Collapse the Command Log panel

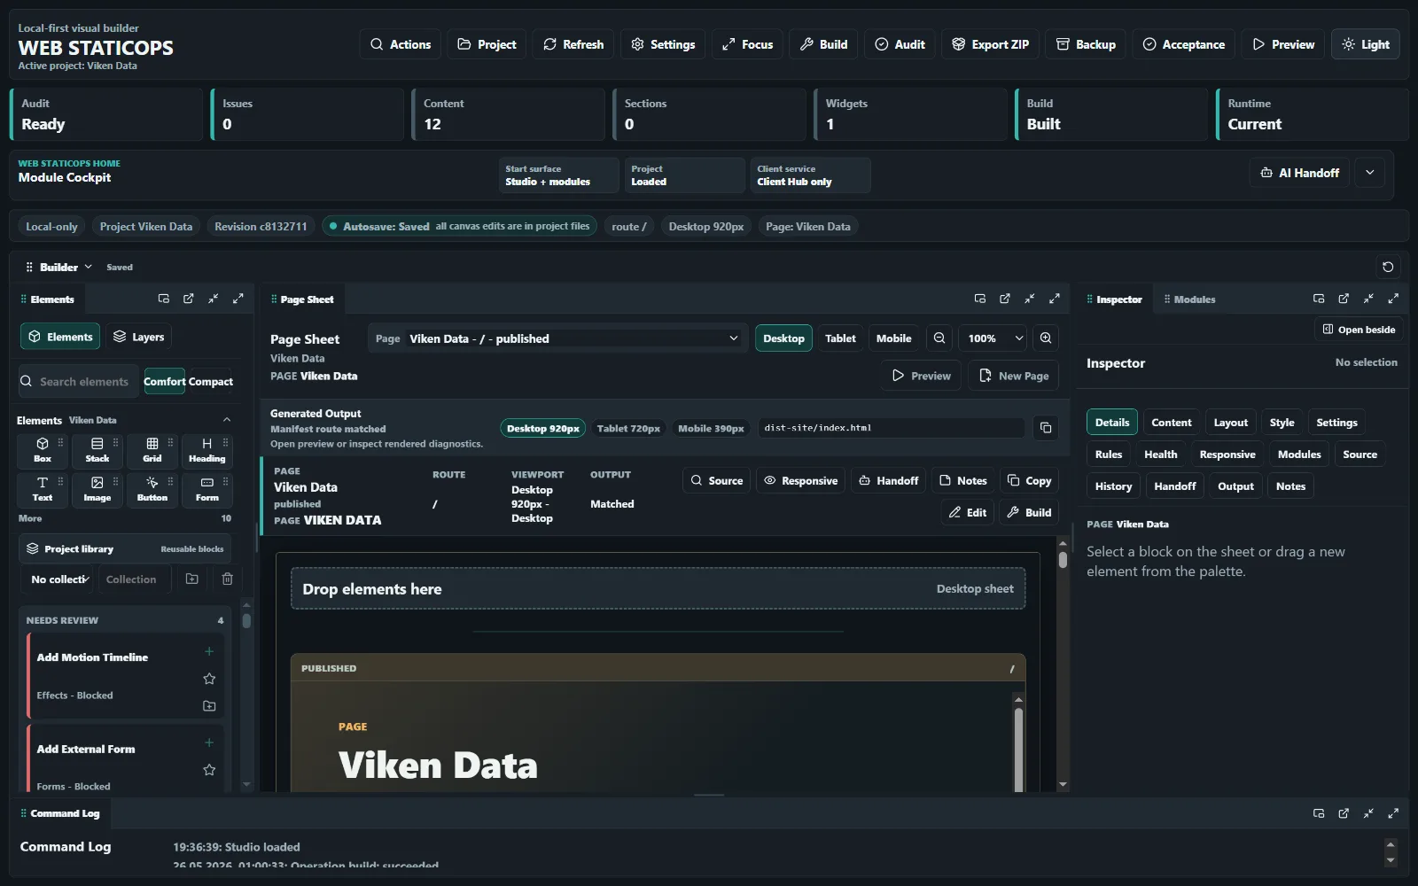pos(1368,813)
